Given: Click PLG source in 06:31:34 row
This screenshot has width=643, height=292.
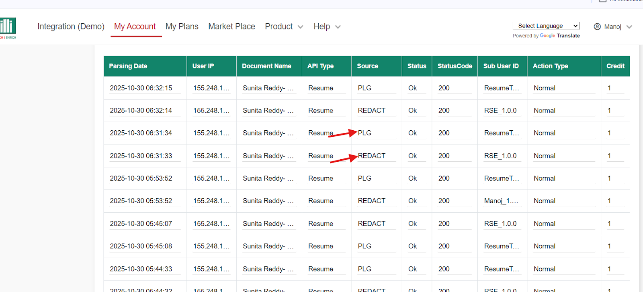Looking at the screenshot, I should coord(365,133).
